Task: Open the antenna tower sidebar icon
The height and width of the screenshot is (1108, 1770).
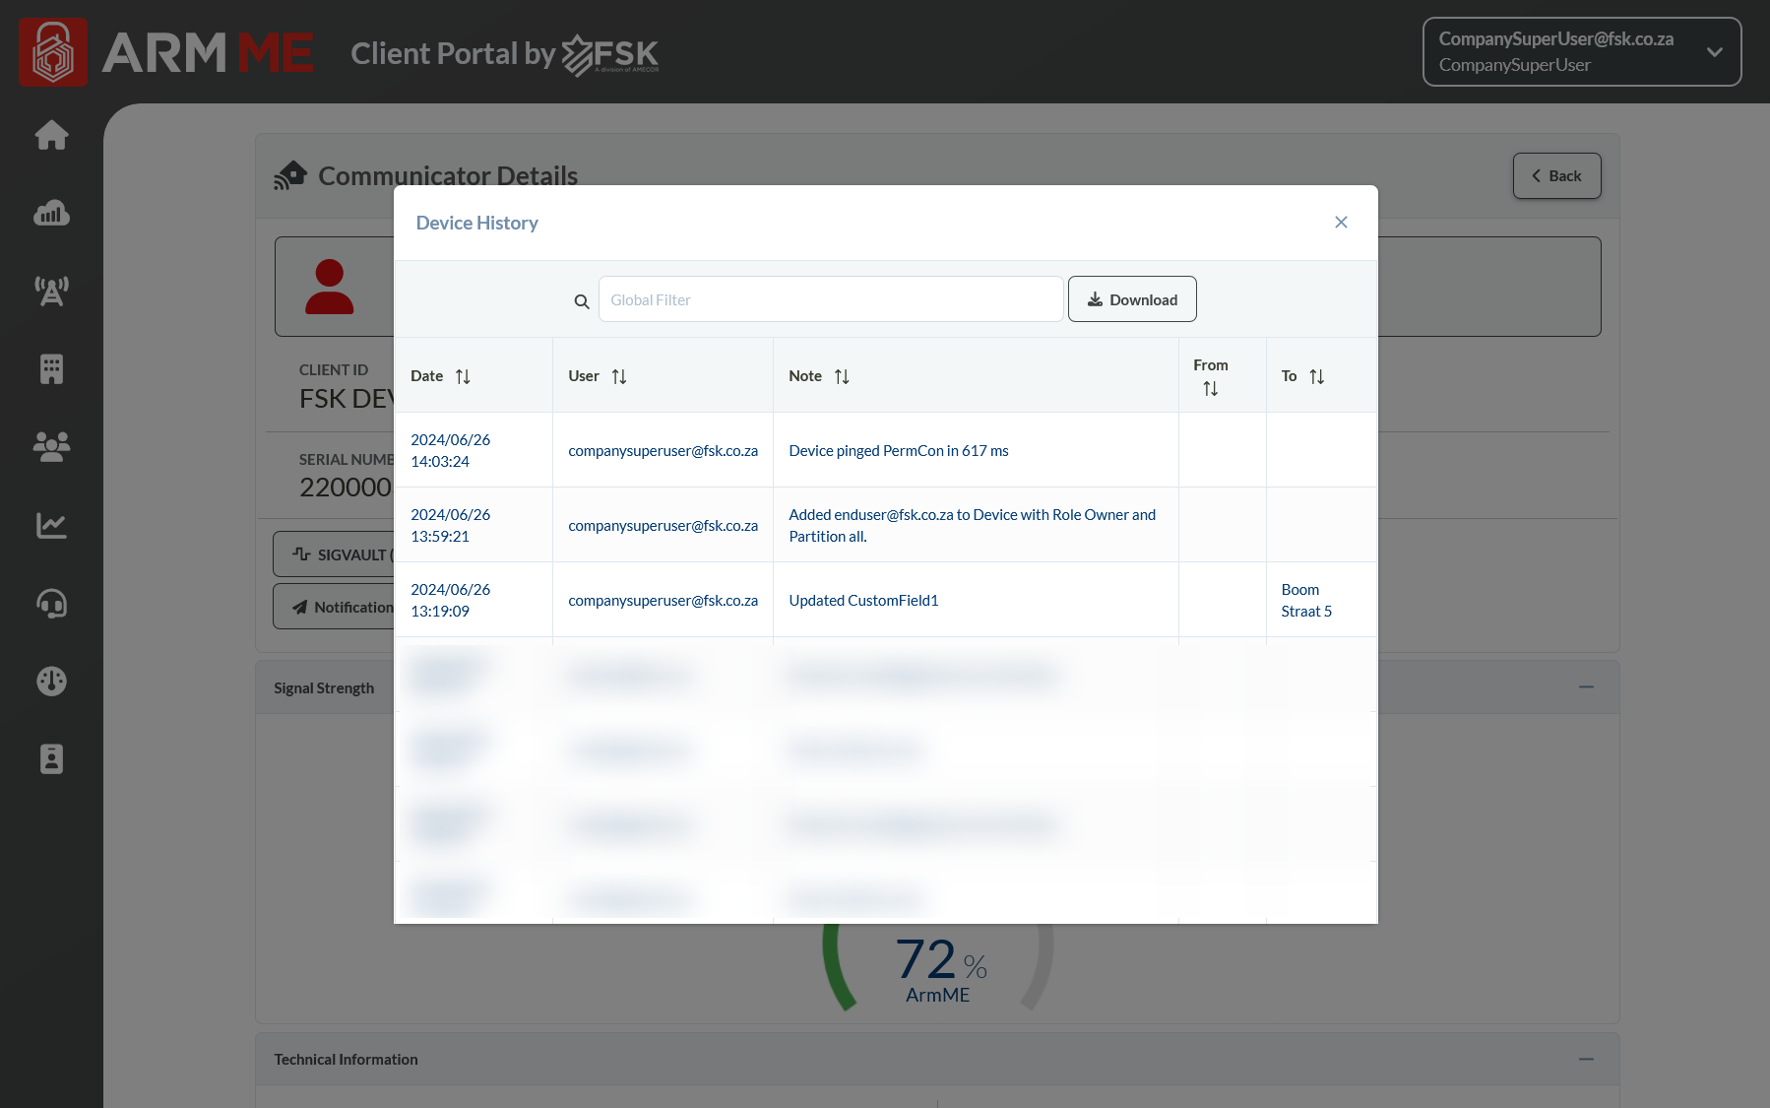Action: pos(51,291)
